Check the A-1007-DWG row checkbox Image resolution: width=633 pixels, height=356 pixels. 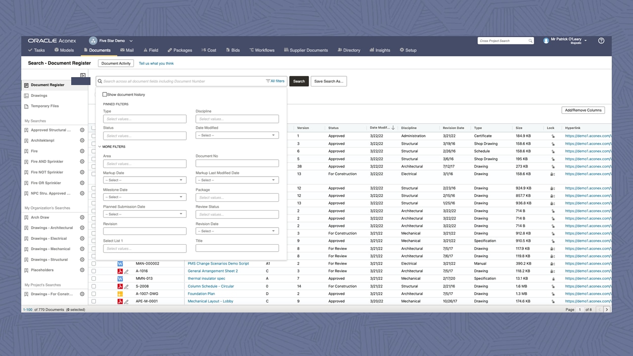click(x=93, y=294)
